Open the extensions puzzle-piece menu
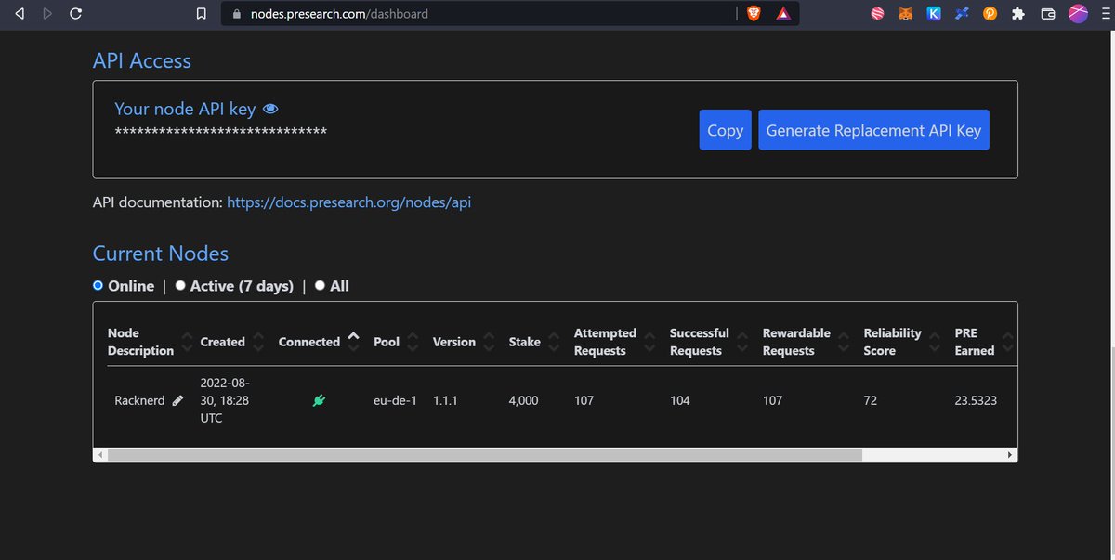Image resolution: width=1115 pixels, height=560 pixels. click(x=1018, y=14)
